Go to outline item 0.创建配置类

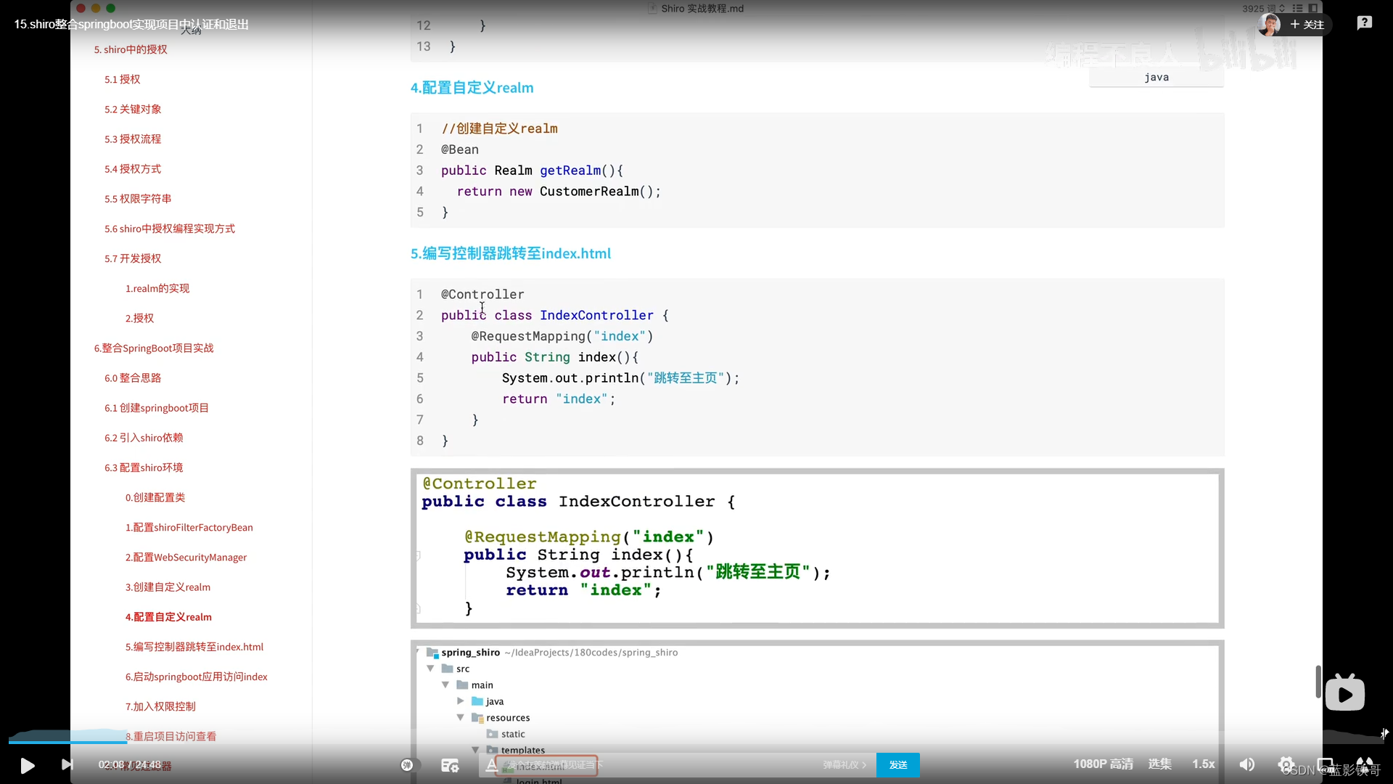[x=155, y=497]
